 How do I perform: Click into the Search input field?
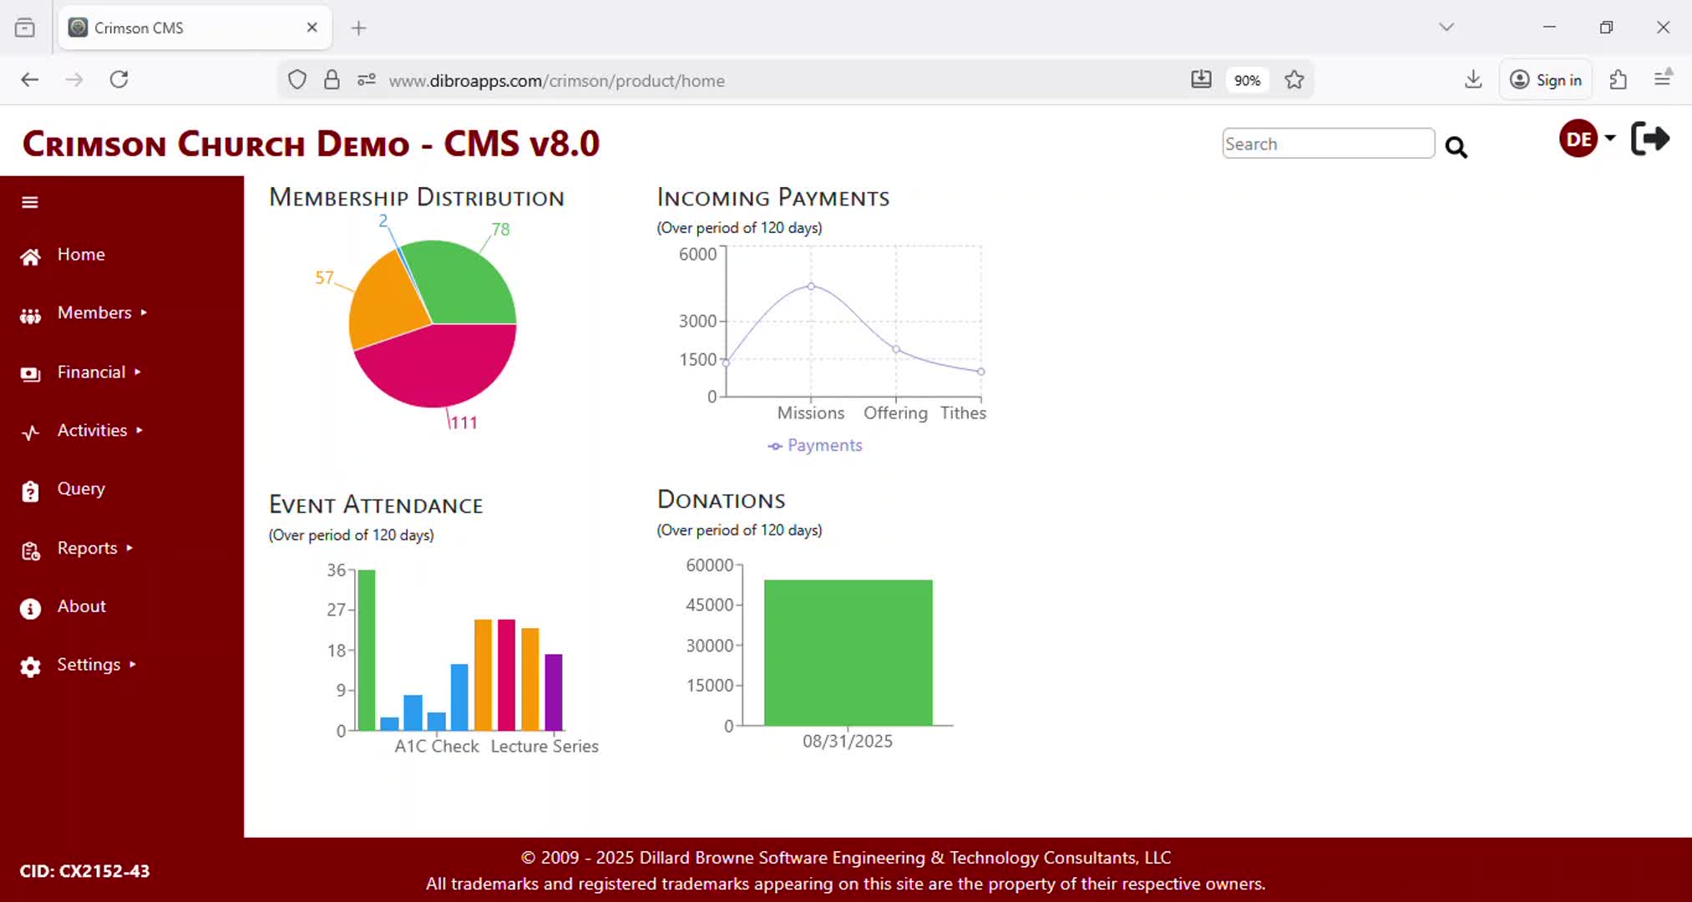tap(1327, 144)
